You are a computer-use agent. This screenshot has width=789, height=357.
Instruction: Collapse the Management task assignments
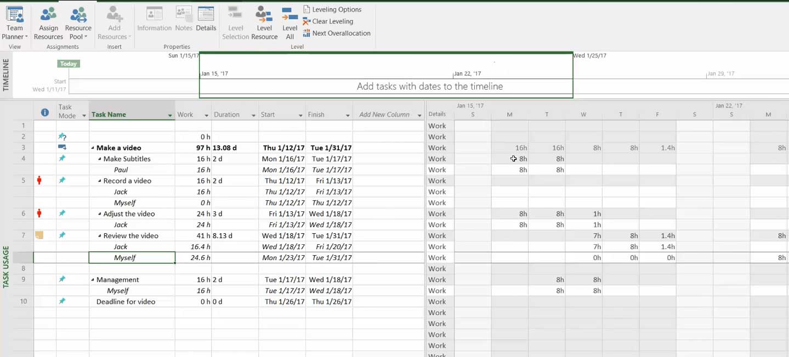pos(93,280)
